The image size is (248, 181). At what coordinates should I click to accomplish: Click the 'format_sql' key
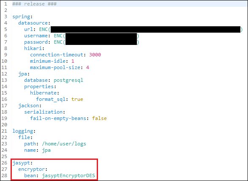[x=51, y=100]
